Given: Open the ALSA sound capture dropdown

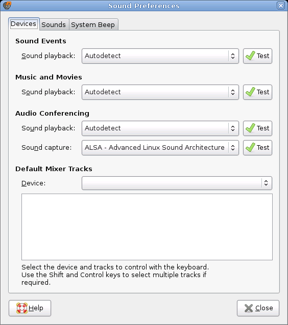Looking at the screenshot, I should tap(160, 148).
